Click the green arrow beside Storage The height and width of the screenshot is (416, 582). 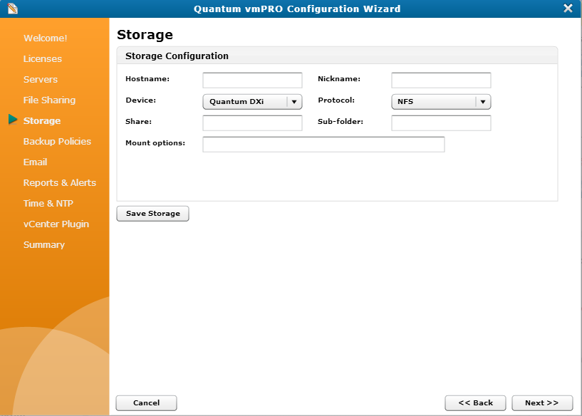12,120
